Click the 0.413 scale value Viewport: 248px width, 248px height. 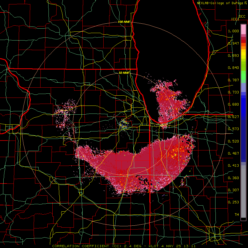pyautogui.click(x=233, y=166)
